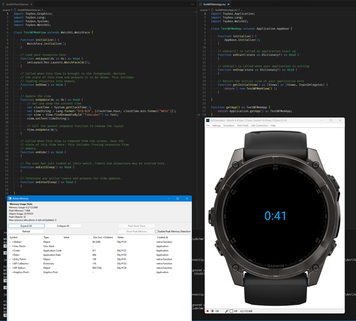Close the TestWFMemApp.mc editor tab
The width and height of the screenshot is (356, 321).
[x=228, y=4]
